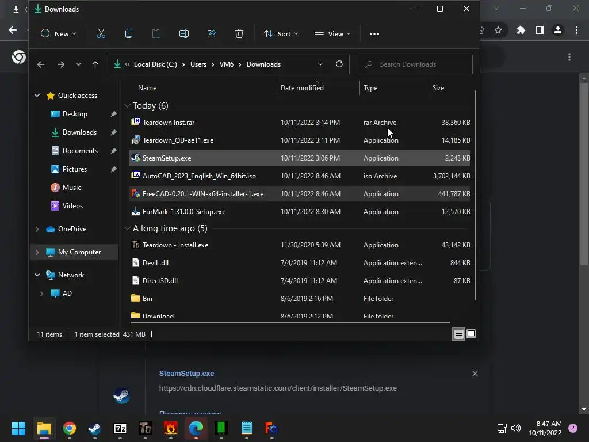Collapse the A long time ago group
The height and width of the screenshot is (442, 589).
127,228
